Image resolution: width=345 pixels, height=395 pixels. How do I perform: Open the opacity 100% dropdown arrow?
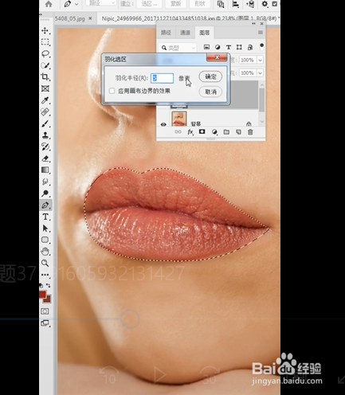(x=261, y=60)
